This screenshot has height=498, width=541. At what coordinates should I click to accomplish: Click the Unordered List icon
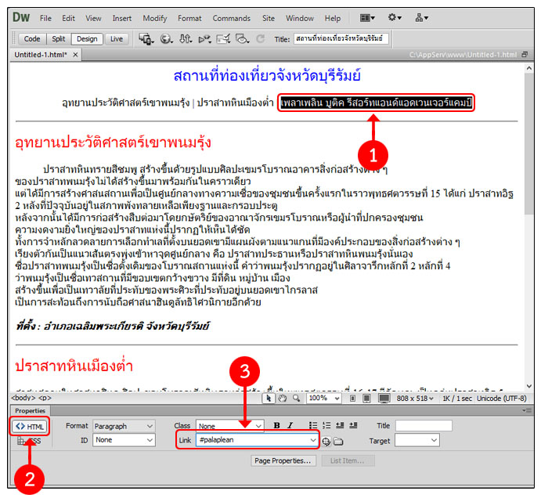pos(312,426)
